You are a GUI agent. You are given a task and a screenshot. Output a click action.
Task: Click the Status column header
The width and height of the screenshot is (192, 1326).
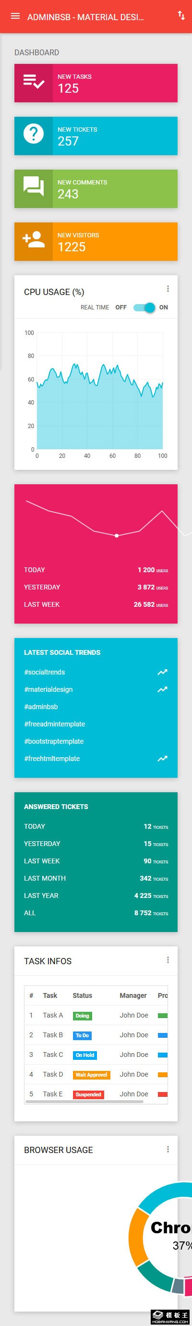coord(83,995)
